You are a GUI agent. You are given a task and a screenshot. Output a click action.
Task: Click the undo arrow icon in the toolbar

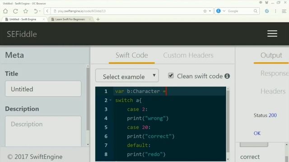tap(35, 11)
